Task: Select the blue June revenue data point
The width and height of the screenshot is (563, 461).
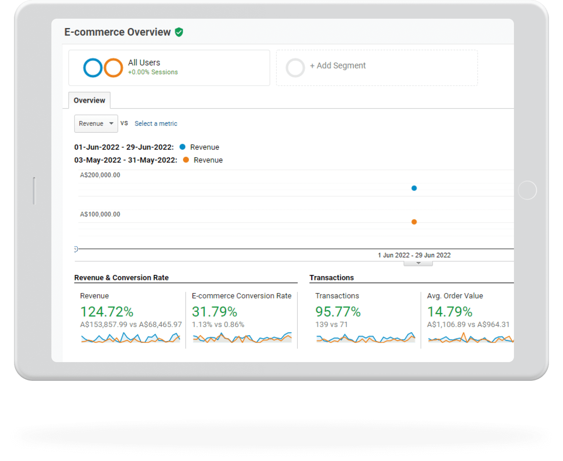Action: (x=414, y=188)
